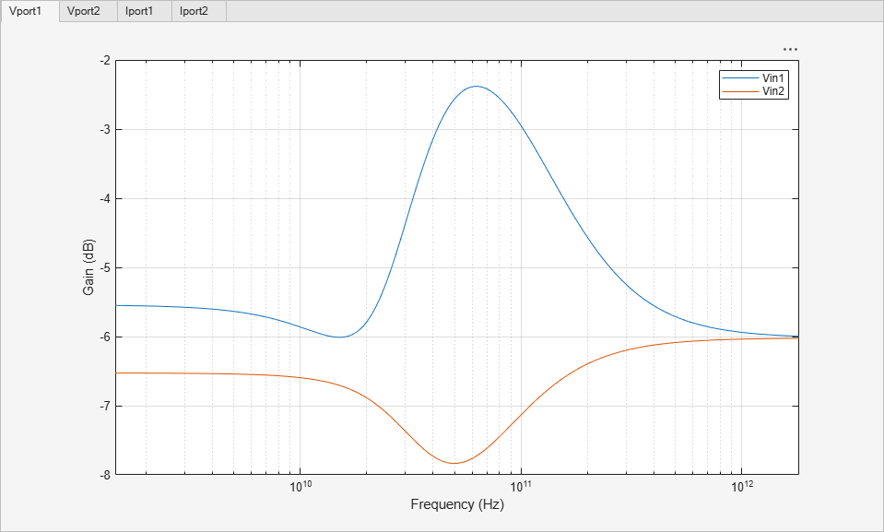Select the Gain (dB) y-axis label
Viewport: 884px width, 532px height.
[88, 267]
